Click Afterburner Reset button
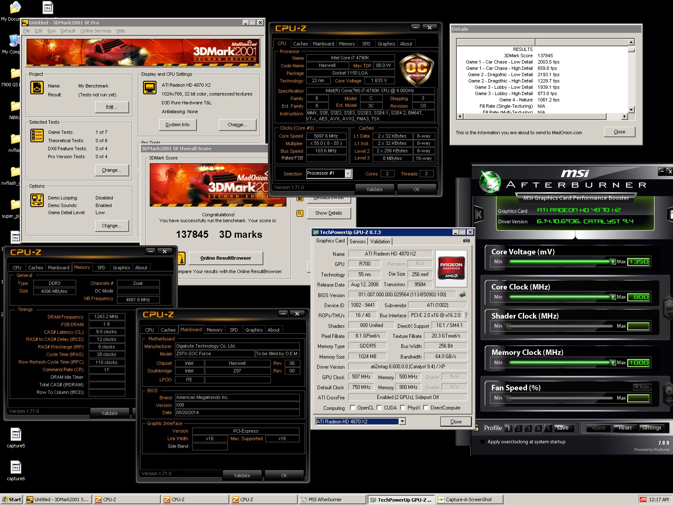673x505 pixels. click(625, 428)
